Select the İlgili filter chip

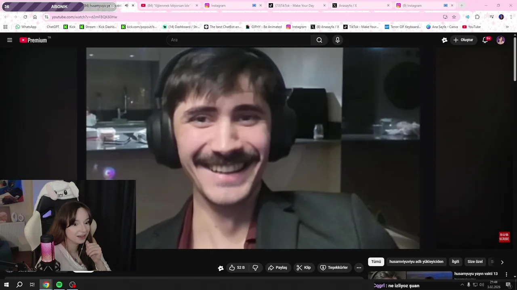coord(455,262)
